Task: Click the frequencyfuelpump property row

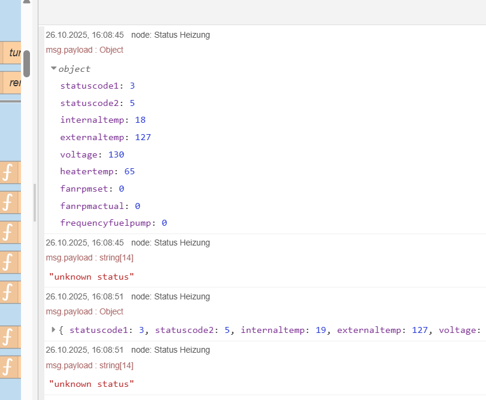Action: pos(113,223)
